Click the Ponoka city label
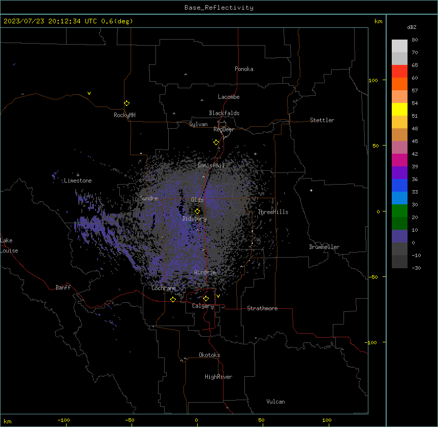The height and width of the screenshot is (427, 438). pos(244,69)
